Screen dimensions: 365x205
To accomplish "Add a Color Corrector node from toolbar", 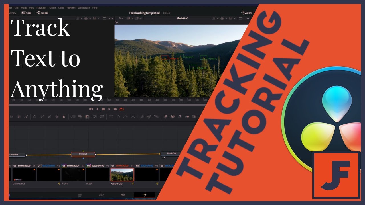I will coord(35,117).
